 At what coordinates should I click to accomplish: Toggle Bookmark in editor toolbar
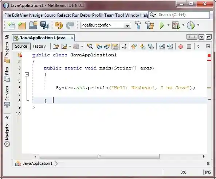151,46
